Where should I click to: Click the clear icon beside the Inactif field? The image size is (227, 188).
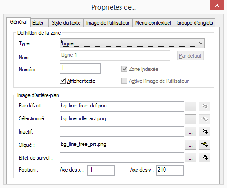point(204,131)
